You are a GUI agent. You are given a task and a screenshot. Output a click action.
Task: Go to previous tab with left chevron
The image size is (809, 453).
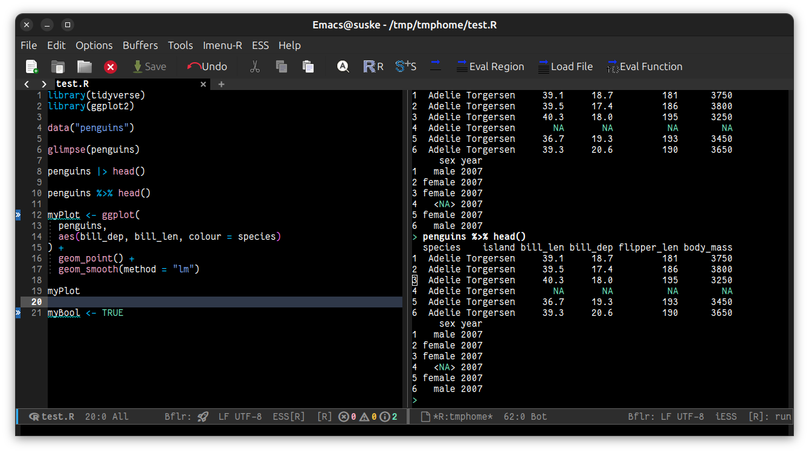(x=27, y=85)
